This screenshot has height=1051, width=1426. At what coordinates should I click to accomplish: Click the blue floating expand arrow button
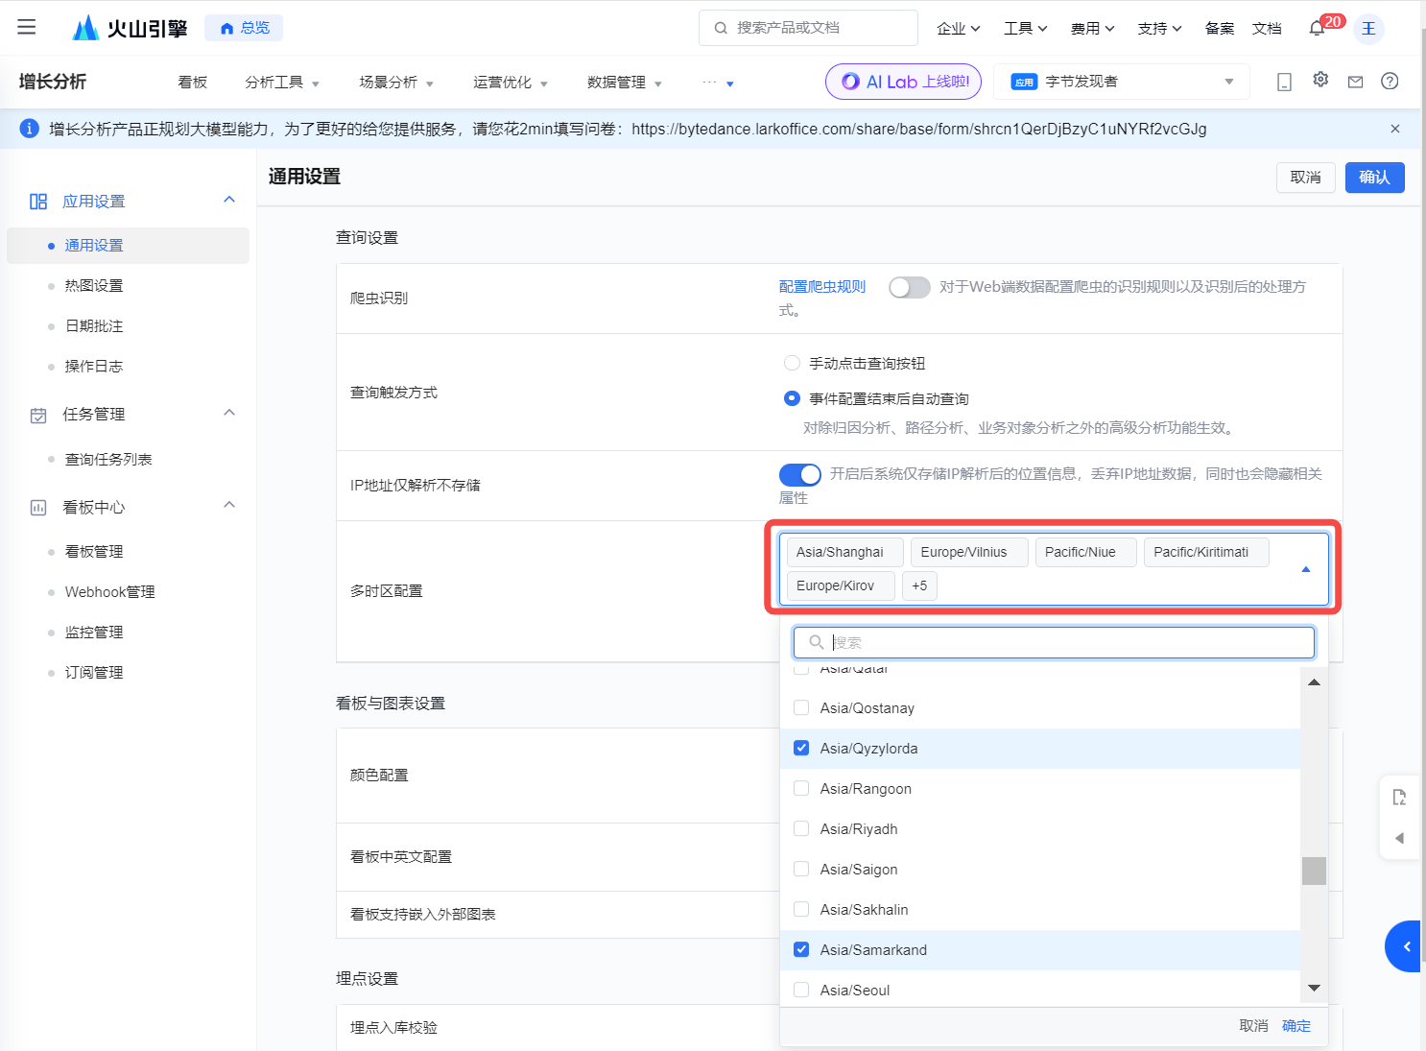1405,946
